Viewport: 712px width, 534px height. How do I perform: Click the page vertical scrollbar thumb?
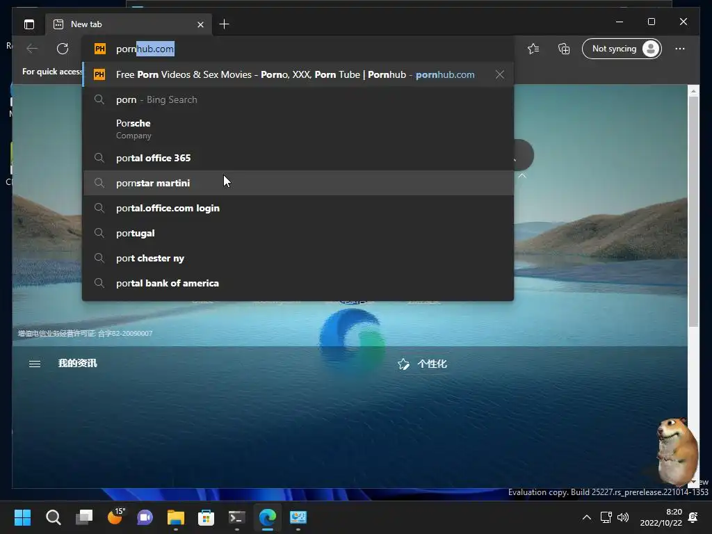click(693, 211)
